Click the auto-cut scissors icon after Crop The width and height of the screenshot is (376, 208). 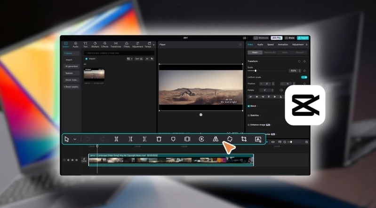click(258, 139)
